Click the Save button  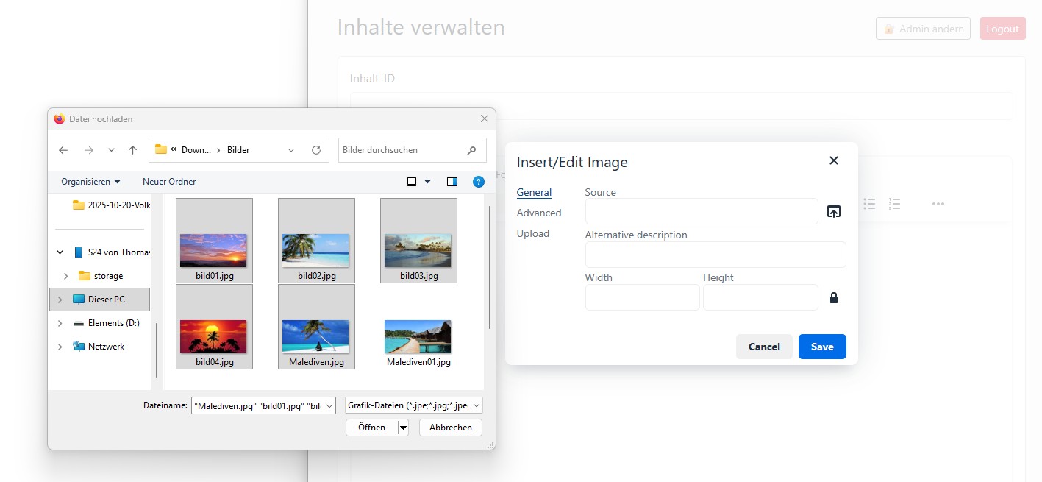821,347
